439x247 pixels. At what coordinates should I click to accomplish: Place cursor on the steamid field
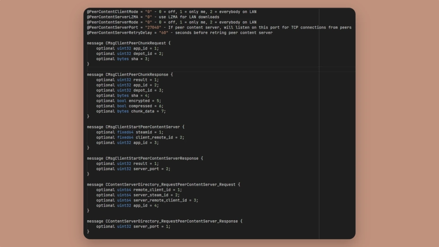pyautogui.click(x=144, y=132)
